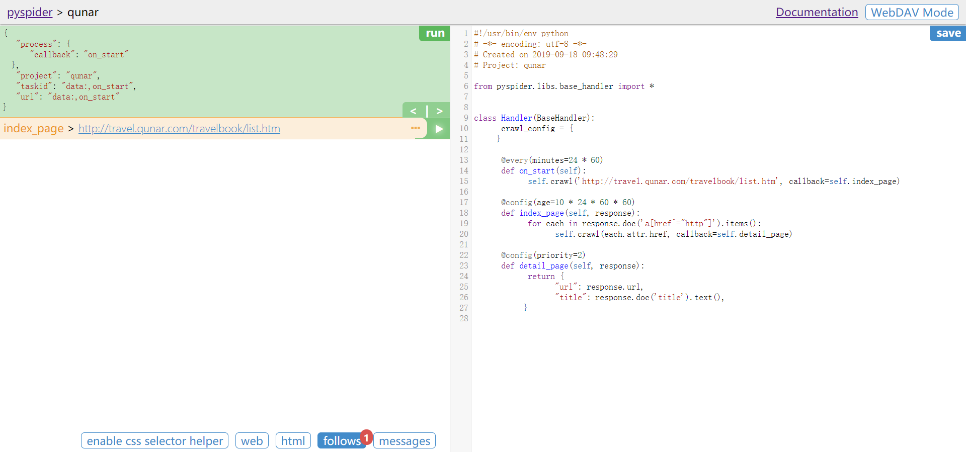Click the red follows count badge
The image size is (966, 452).
coord(366,437)
